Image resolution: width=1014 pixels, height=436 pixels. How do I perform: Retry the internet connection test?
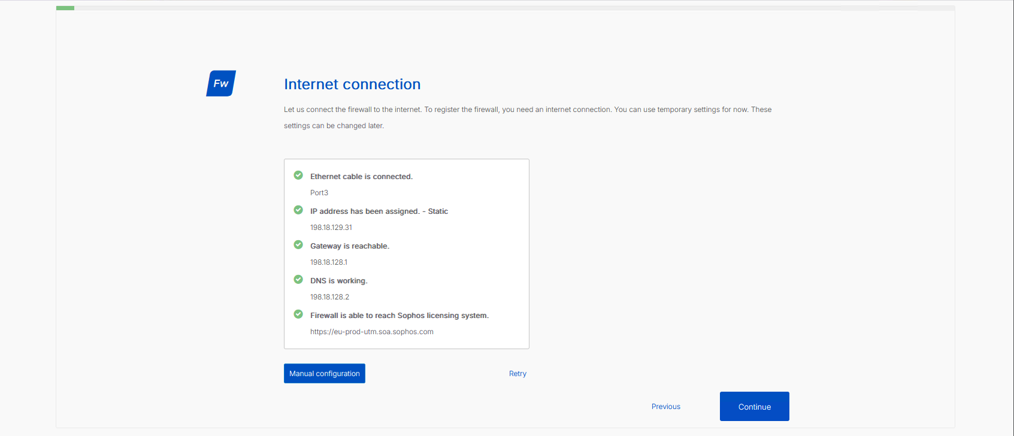pos(517,374)
